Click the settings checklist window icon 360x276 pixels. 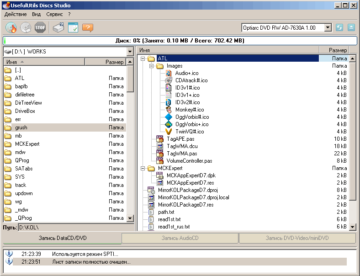[73, 28]
